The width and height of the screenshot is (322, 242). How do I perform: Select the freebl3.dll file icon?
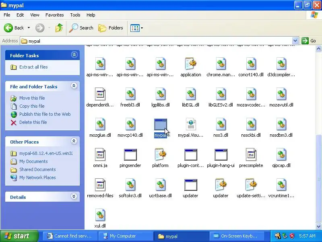(x=130, y=94)
